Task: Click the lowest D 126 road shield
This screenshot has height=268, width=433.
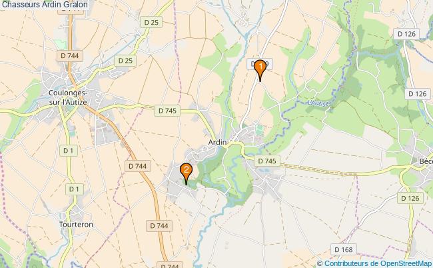Action: [410, 198]
